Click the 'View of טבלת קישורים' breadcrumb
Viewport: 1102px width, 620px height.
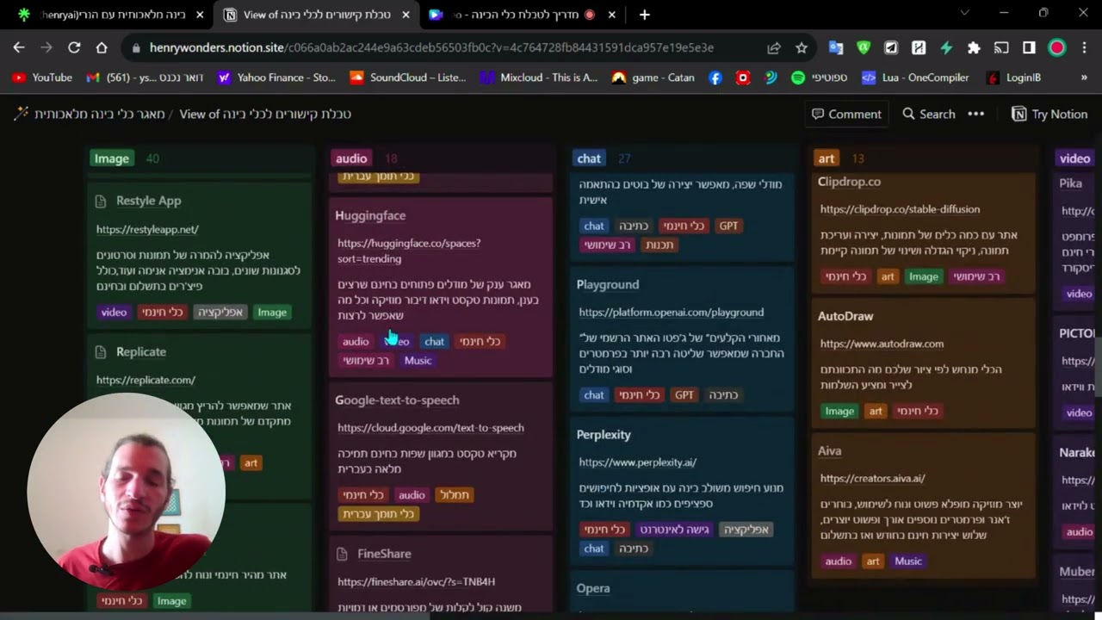265,114
